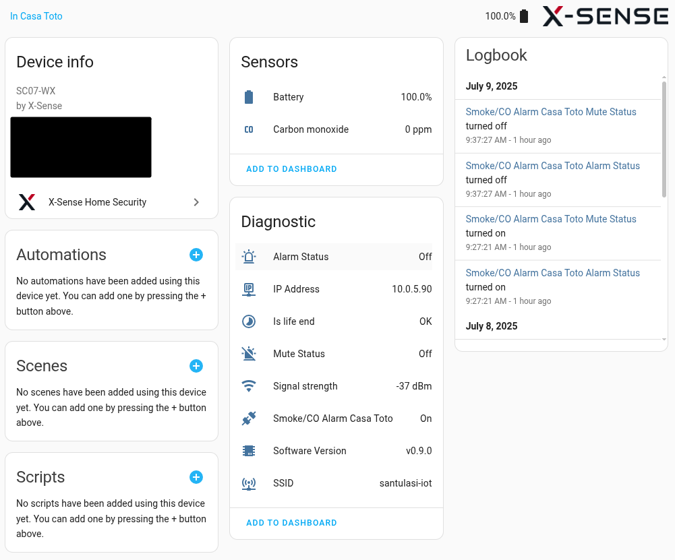Select Smoke/CO Alarm Casa Toto On value

426,418
